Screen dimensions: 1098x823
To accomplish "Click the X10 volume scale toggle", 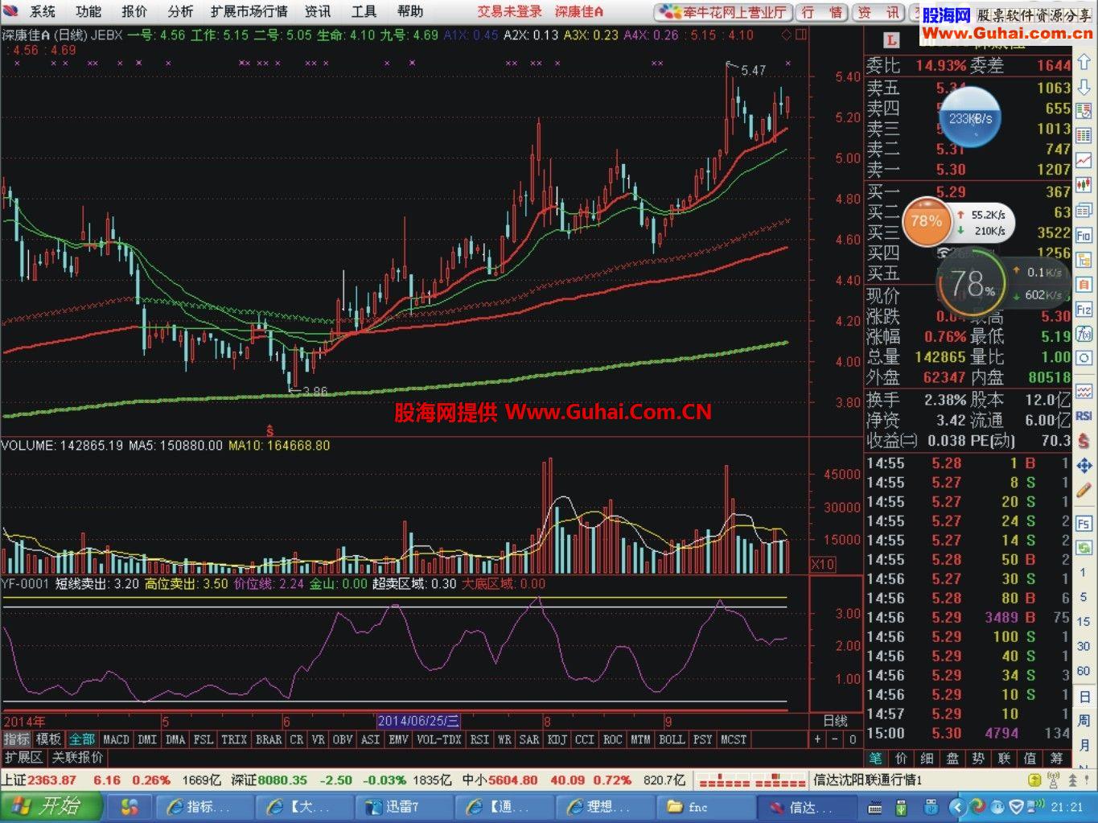I will 823,564.
